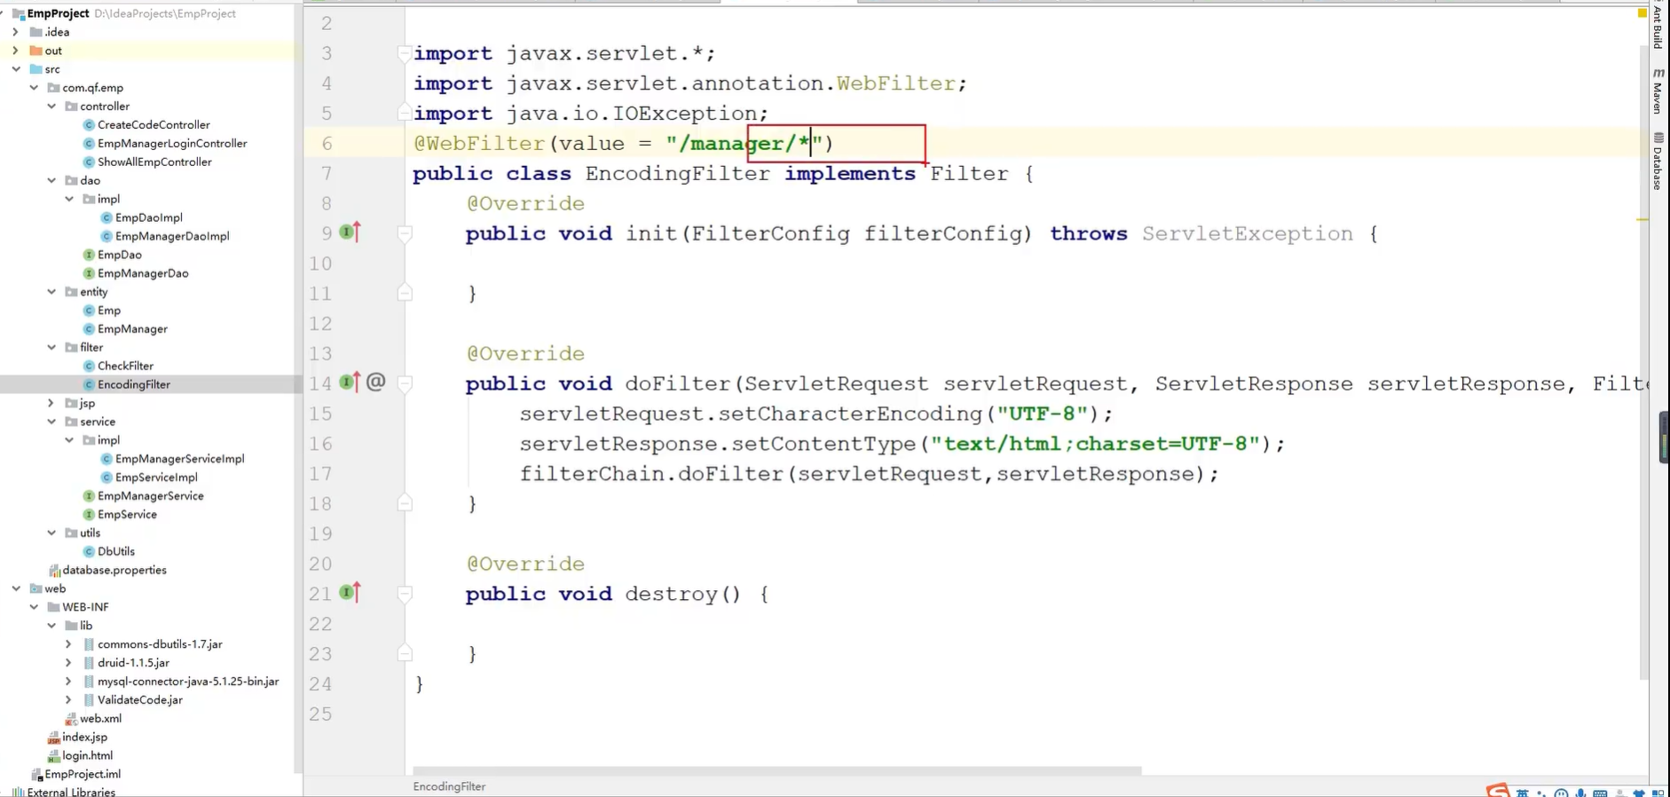
Task: Click the yellow warning stripe mark on right gutter
Action: [x=1642, y=219]
